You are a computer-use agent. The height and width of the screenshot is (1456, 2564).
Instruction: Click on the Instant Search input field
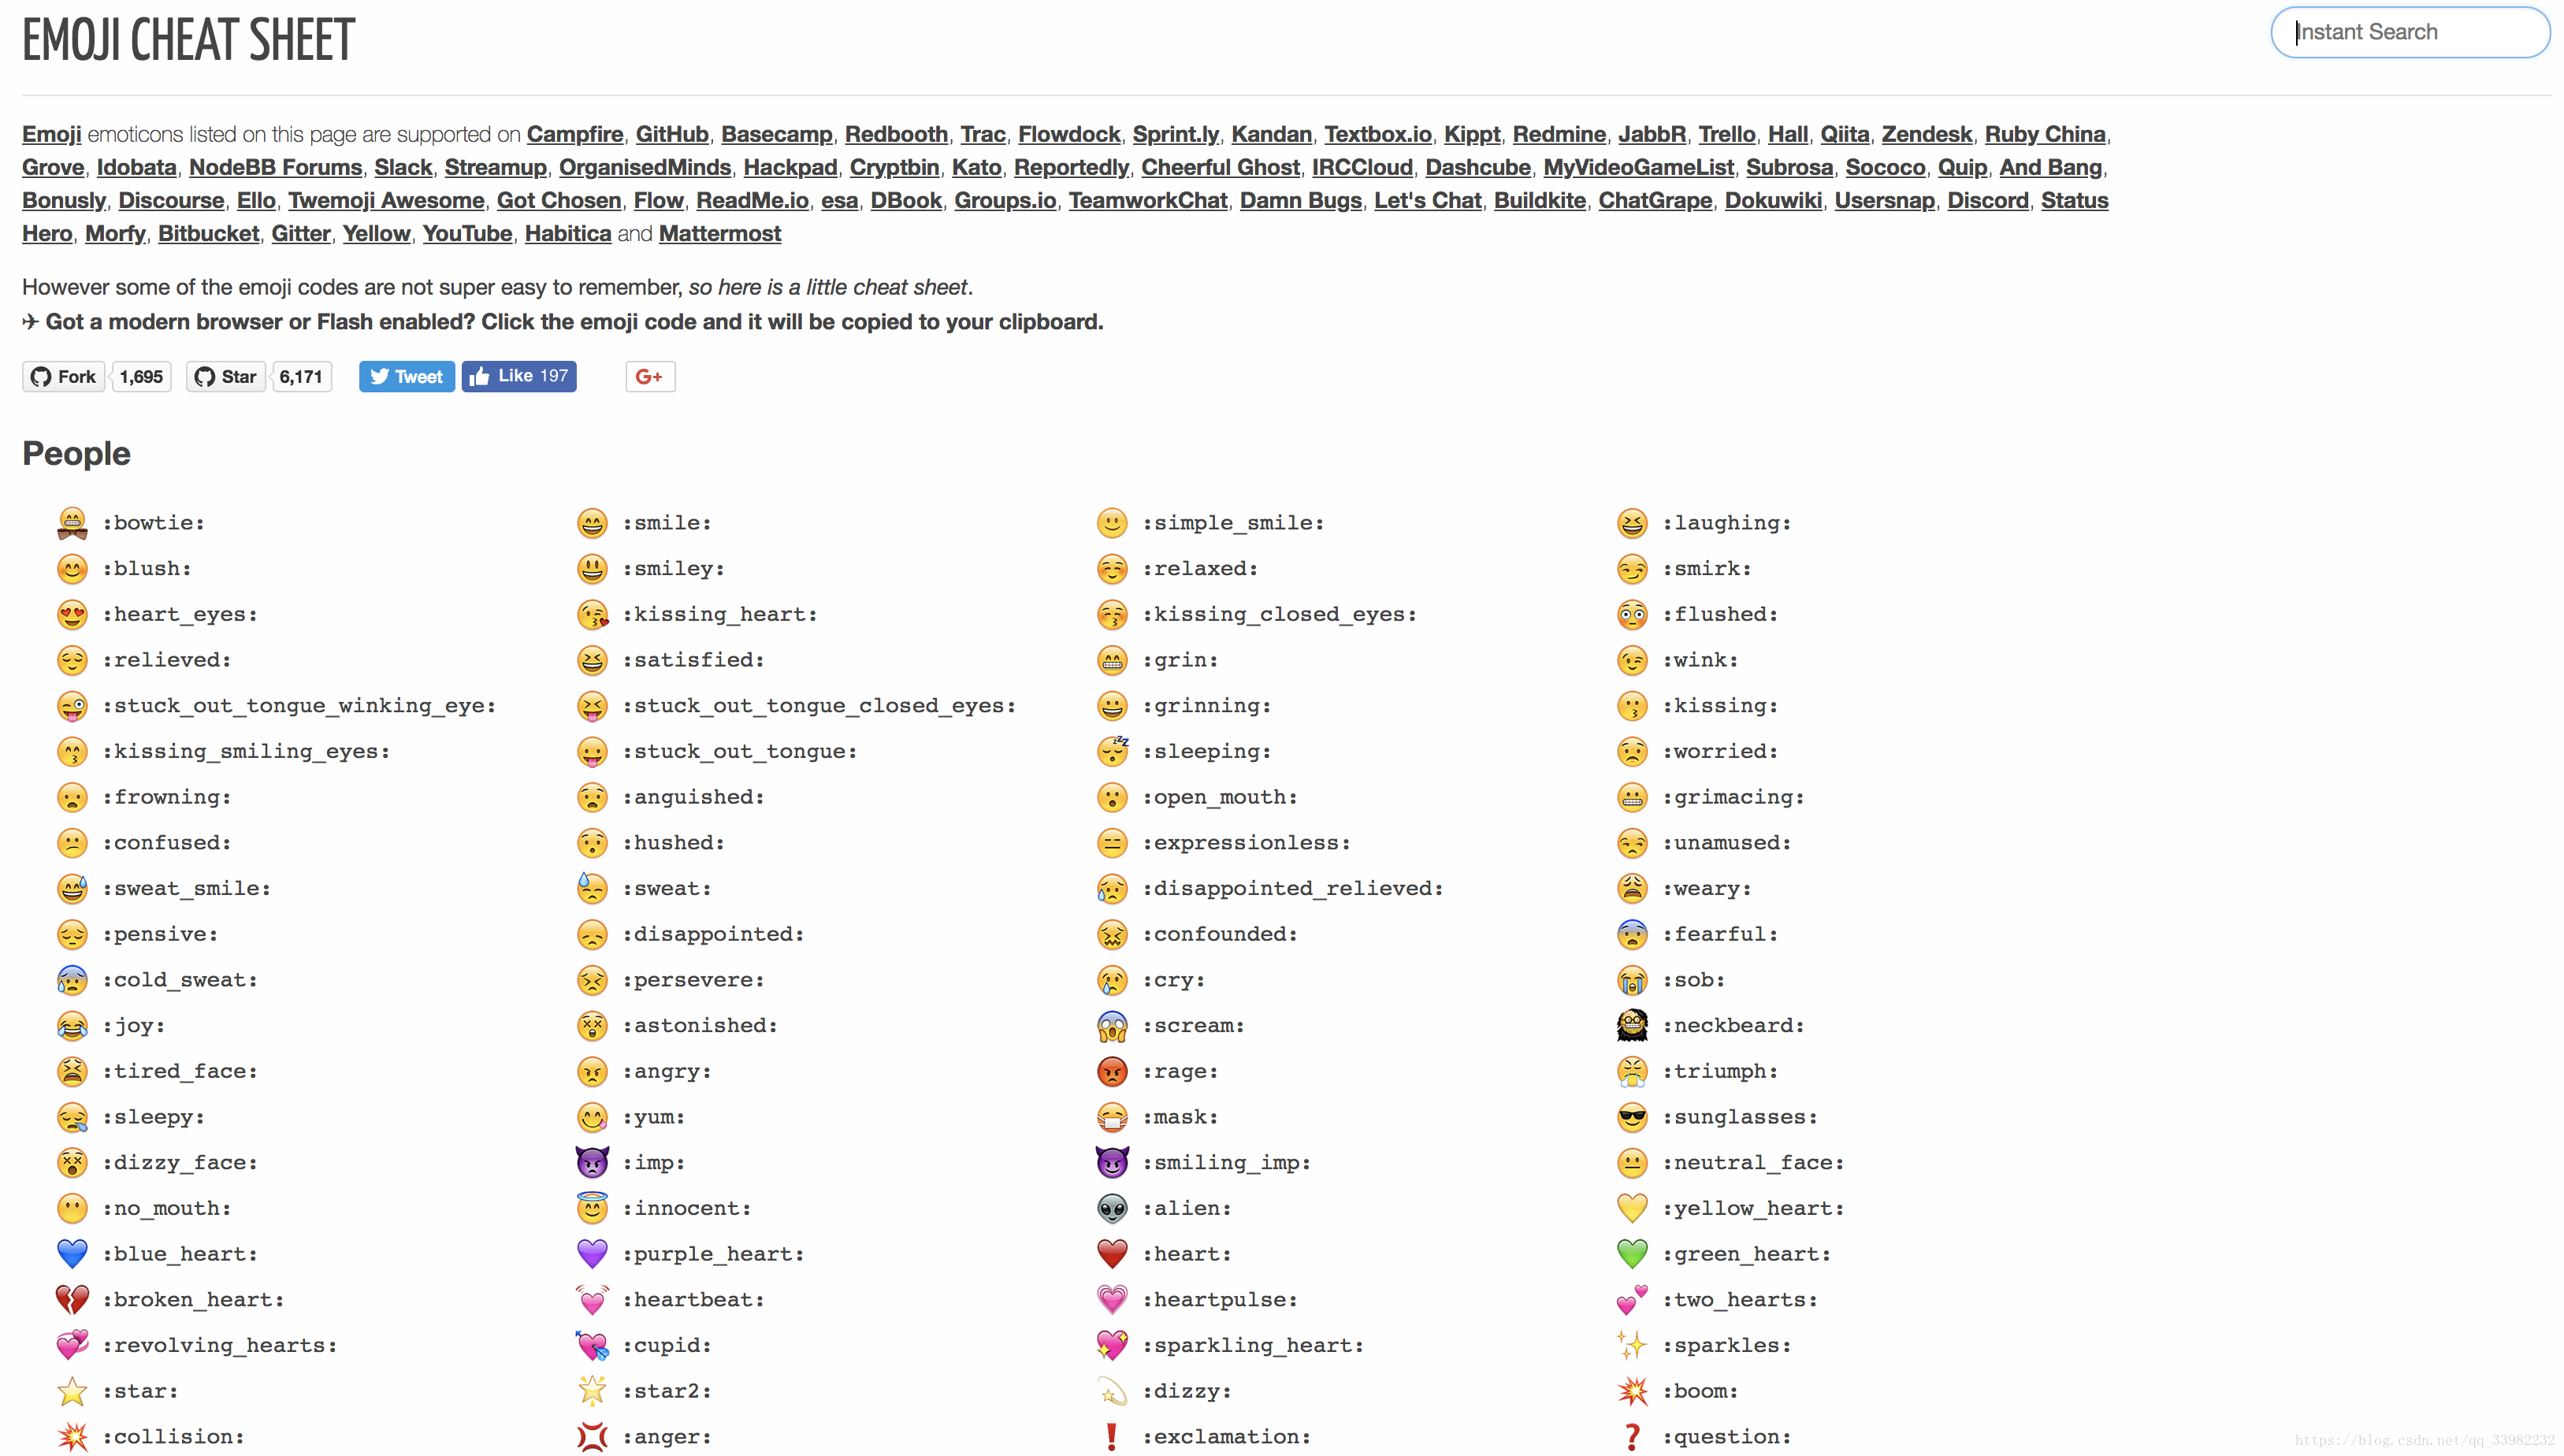[x=2409, y=32]
